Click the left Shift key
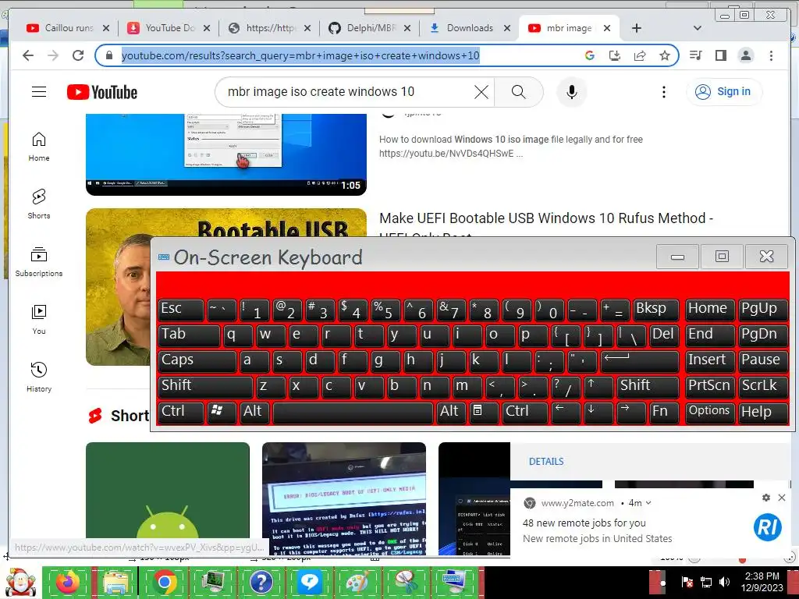This screenshot has height=599, width=799. tap(205, 387)
